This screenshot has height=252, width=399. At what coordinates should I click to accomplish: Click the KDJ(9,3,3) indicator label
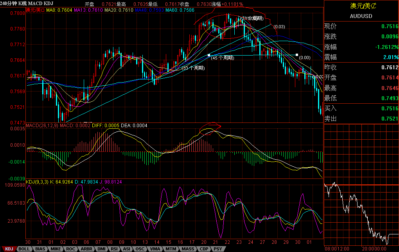tap(36, 182)
